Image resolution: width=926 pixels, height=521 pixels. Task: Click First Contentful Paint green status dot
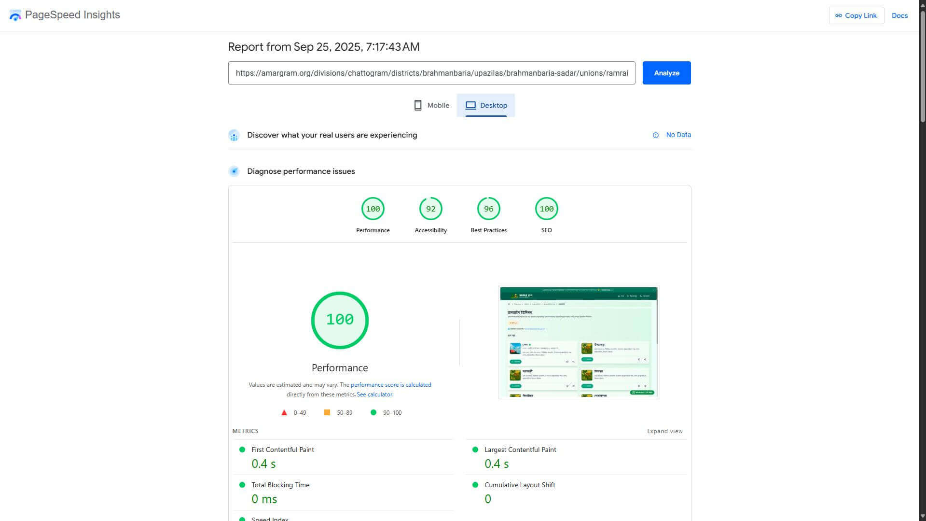242,450
